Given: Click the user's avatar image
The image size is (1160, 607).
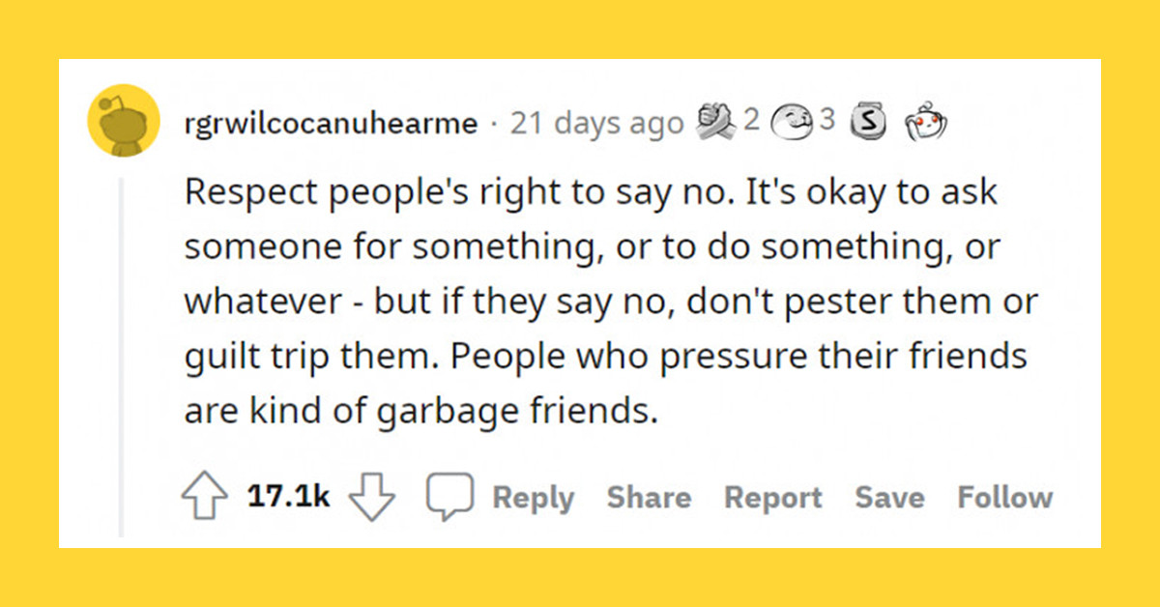Looking at the screenshot, I should pyautogui.click(x=124, y=121).
